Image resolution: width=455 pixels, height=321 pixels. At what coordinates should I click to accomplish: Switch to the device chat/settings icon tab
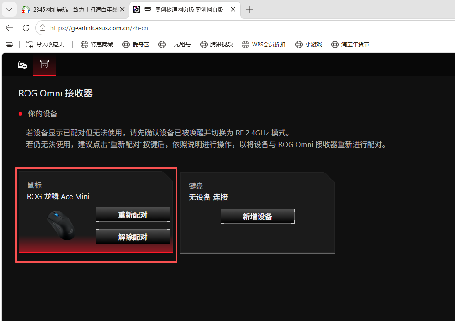[x=22, y=64]
